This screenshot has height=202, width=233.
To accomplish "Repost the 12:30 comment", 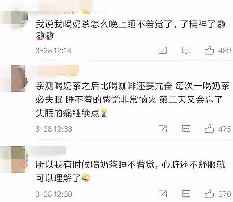I will (x=163, y=194).
